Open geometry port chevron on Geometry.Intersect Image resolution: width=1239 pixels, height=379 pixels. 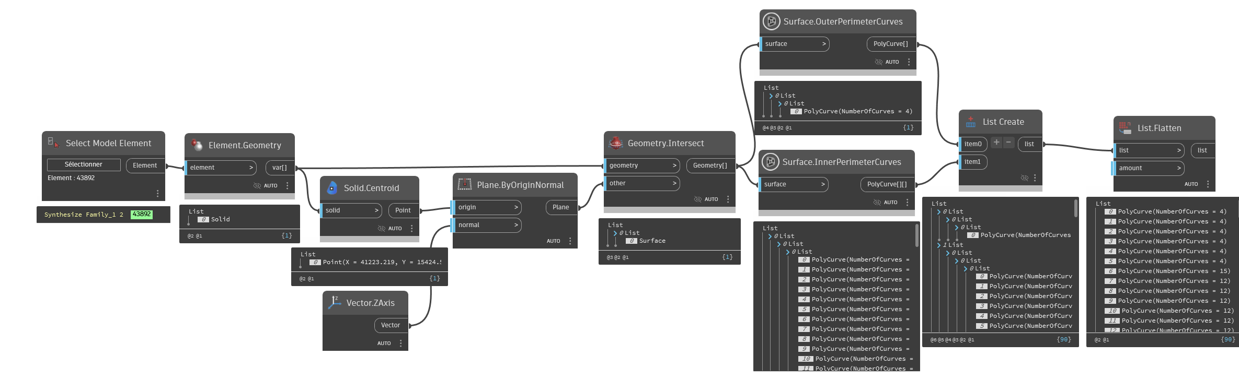pyautogui.click(x=674, y=165)
